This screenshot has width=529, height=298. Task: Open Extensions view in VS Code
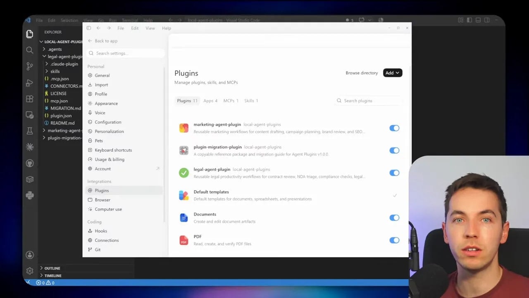click(29, 99)
